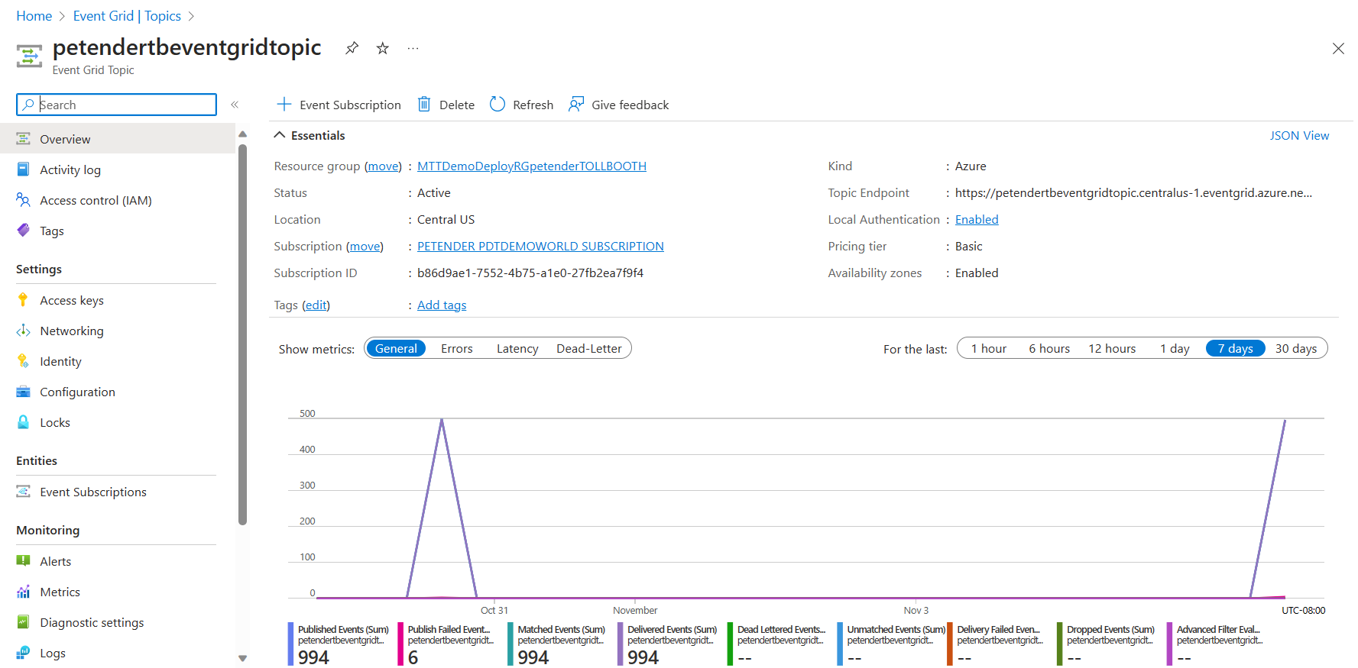Image resolution: width=1358 pixels, height=668 pixels.
Task: Click the Event Subscriptions sidebar icon
Action: click(x=24, y=492)
